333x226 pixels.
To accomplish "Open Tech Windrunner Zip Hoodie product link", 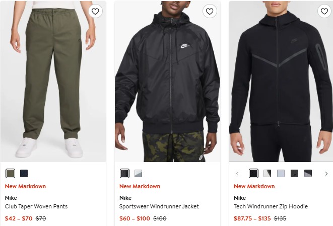I will [x=271, y=206].
